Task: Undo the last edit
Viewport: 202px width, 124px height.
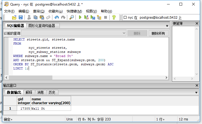Action: click(56, 17)
